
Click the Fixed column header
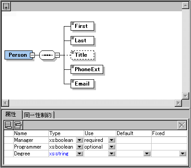tap(169, 133)
